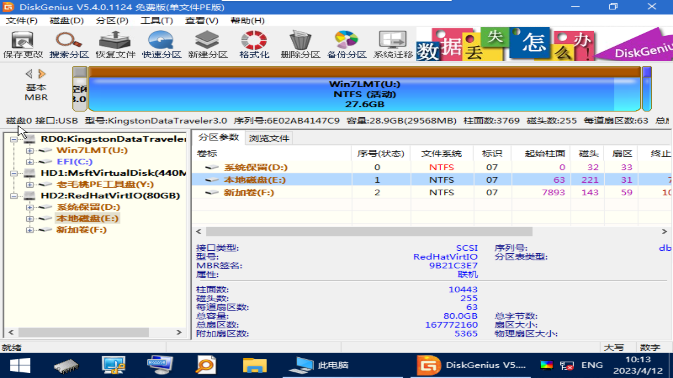Image resolution: width=673 pixels, height=378 pixels.
Task: Click the Save Changes (保存更改) toolbar icon
Action: (23, 45)
